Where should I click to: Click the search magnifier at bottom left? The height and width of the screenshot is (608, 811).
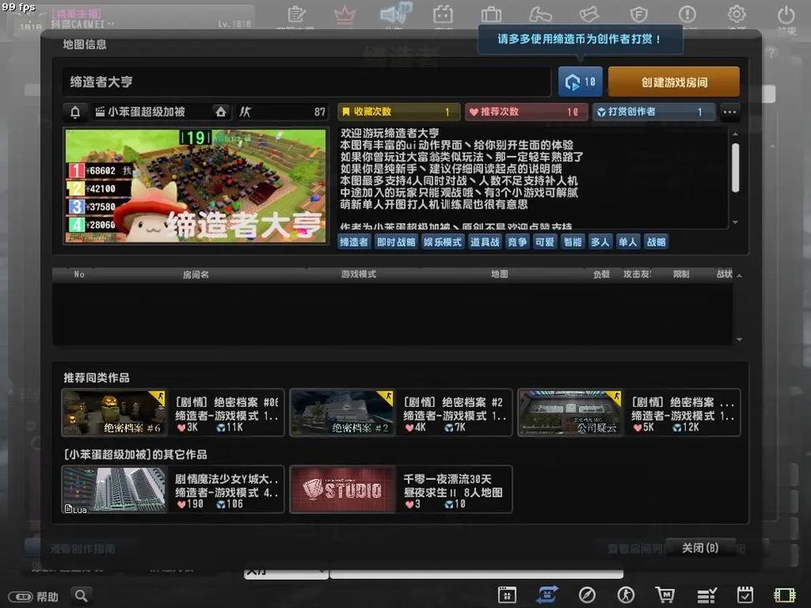[x=81, y=595]
